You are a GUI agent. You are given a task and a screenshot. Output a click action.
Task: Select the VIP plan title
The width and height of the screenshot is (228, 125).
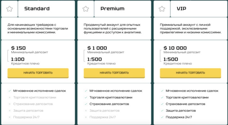(x=182, y=9)
